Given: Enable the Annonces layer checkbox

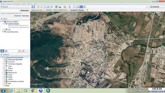Looking at the screenshot, I should point(4,61).
